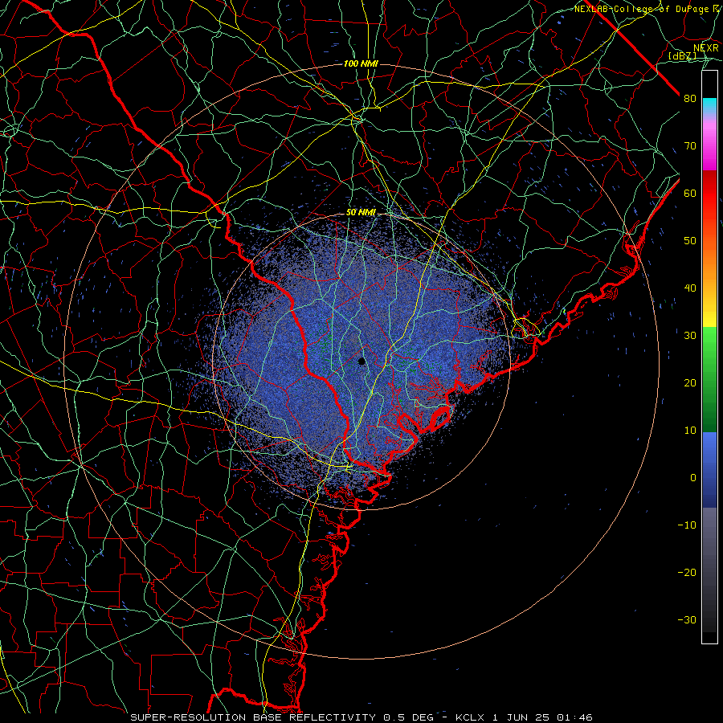Click the 50 value on the color scale

coord(690,241)
